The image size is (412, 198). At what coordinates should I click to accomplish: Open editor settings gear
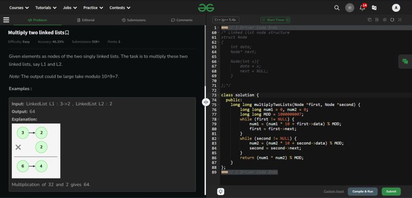tap(385, 20)
